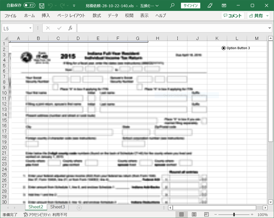Open the ファイル menu
The width and height of the screenshot is (274, 218).
[10, 16]
